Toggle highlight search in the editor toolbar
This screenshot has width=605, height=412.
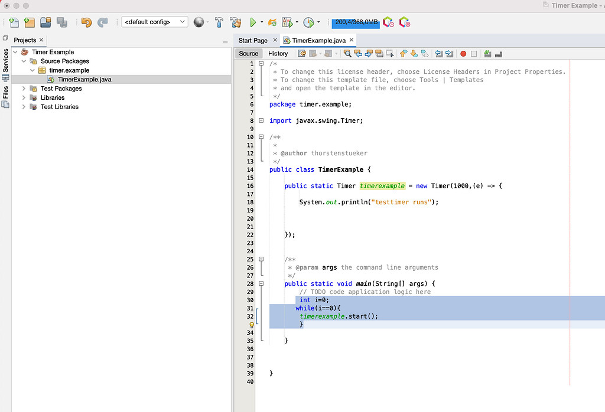[x=379, y=53]
